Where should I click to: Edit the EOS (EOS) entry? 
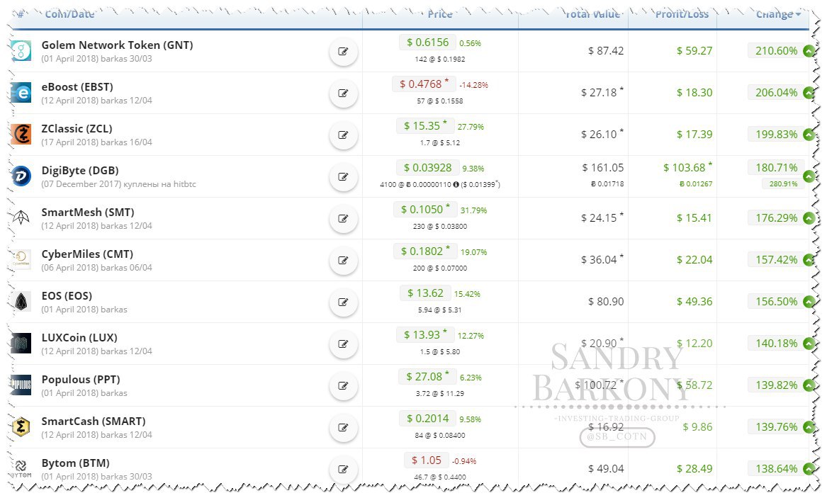pyautogui.click(x=344, y=302)
